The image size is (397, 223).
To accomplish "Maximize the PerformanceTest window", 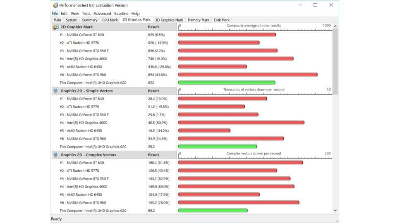I will pos(316,5).
